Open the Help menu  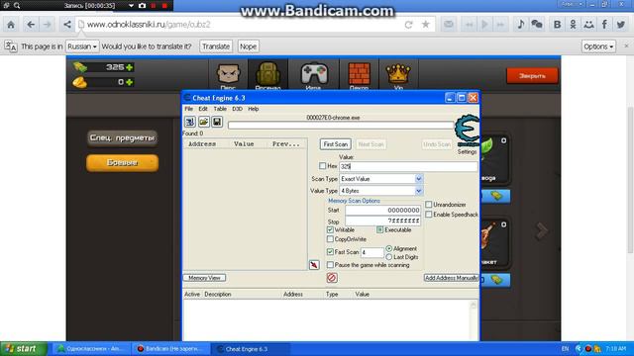254,109
